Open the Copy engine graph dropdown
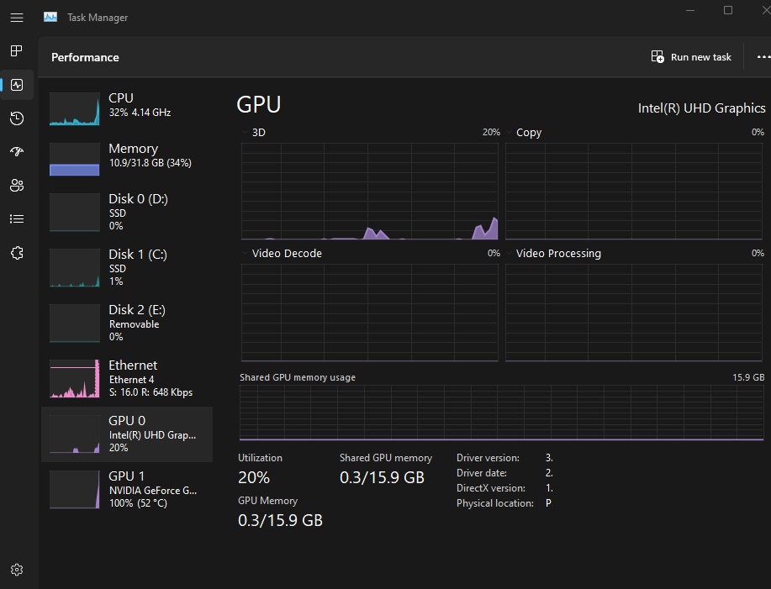Image resolution: width=771 pixels, height=589 pixels. (x=509, y=132)
